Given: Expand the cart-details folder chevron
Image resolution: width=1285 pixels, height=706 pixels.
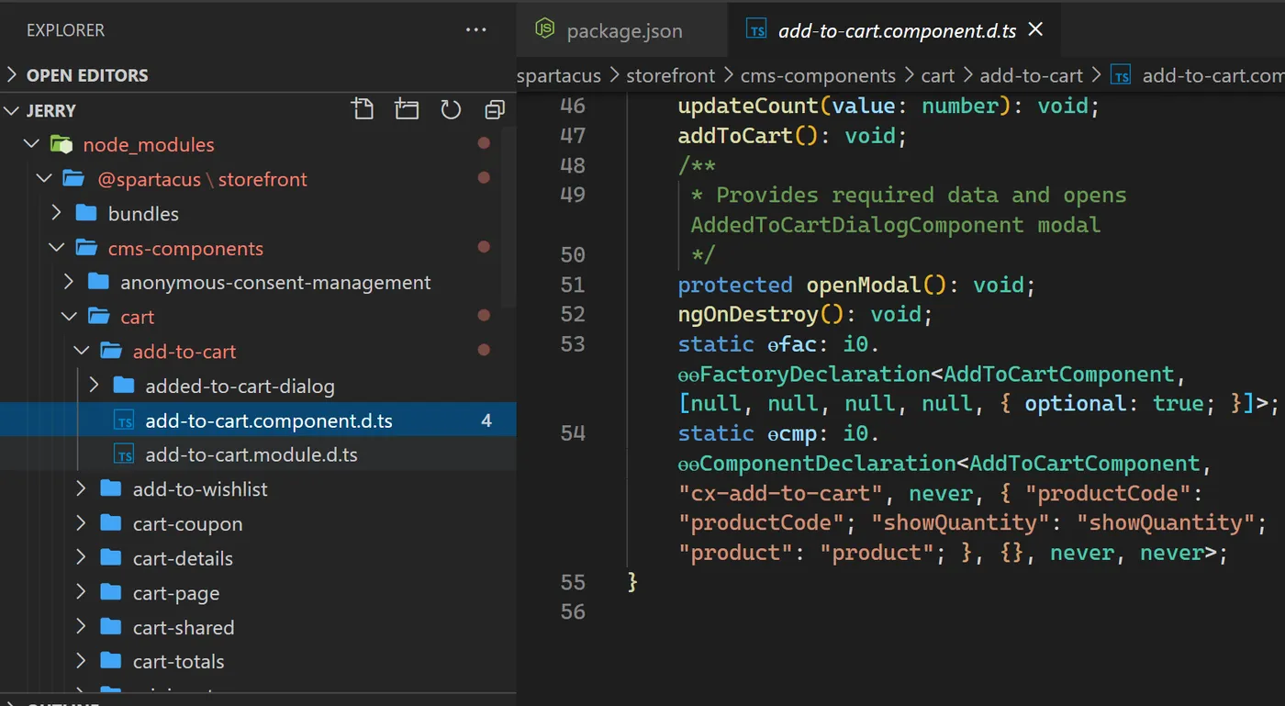Looking at the screenshot, I should tap(82, 558).
